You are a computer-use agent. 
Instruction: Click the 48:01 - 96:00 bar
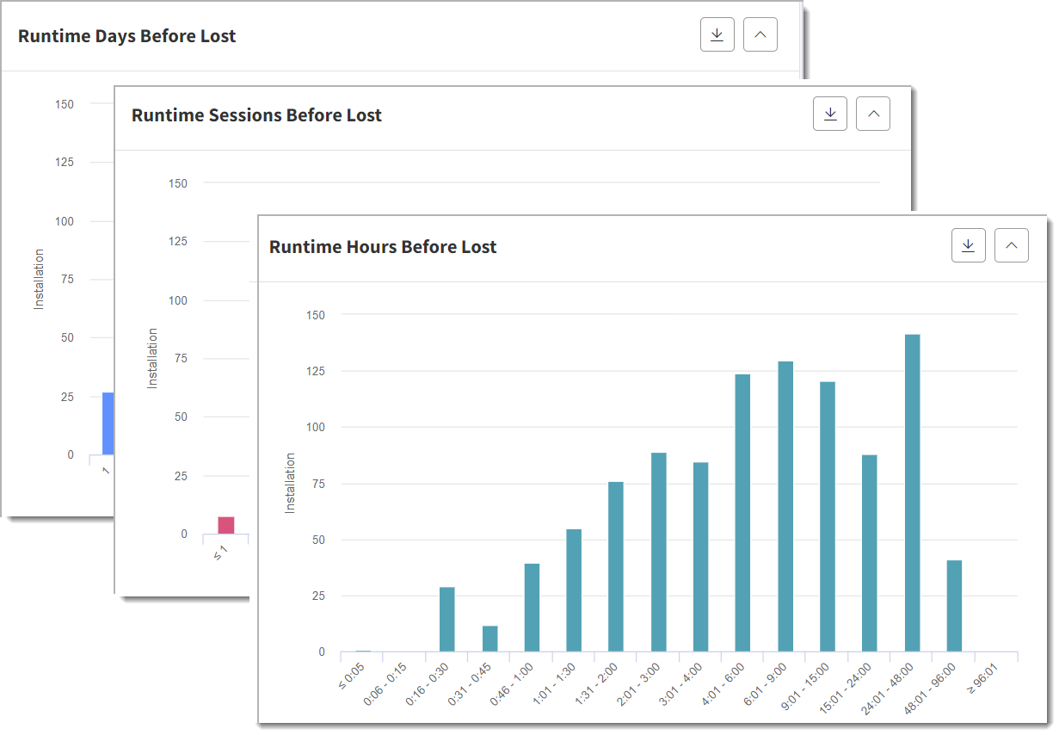pos(954,606)
